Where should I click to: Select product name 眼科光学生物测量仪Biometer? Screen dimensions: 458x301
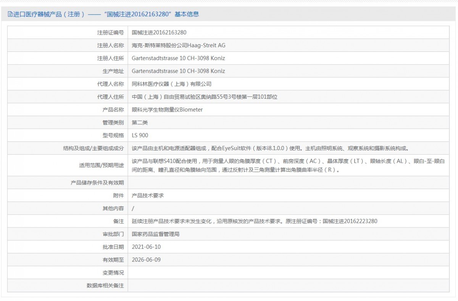pyautogui.click(x=167, y=110)
